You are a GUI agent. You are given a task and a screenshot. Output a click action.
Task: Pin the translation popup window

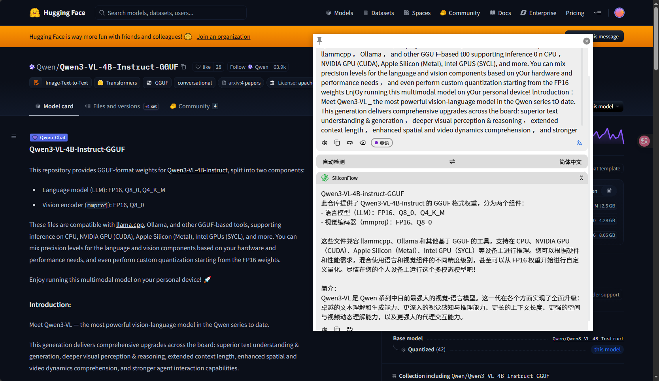[319, 40]
